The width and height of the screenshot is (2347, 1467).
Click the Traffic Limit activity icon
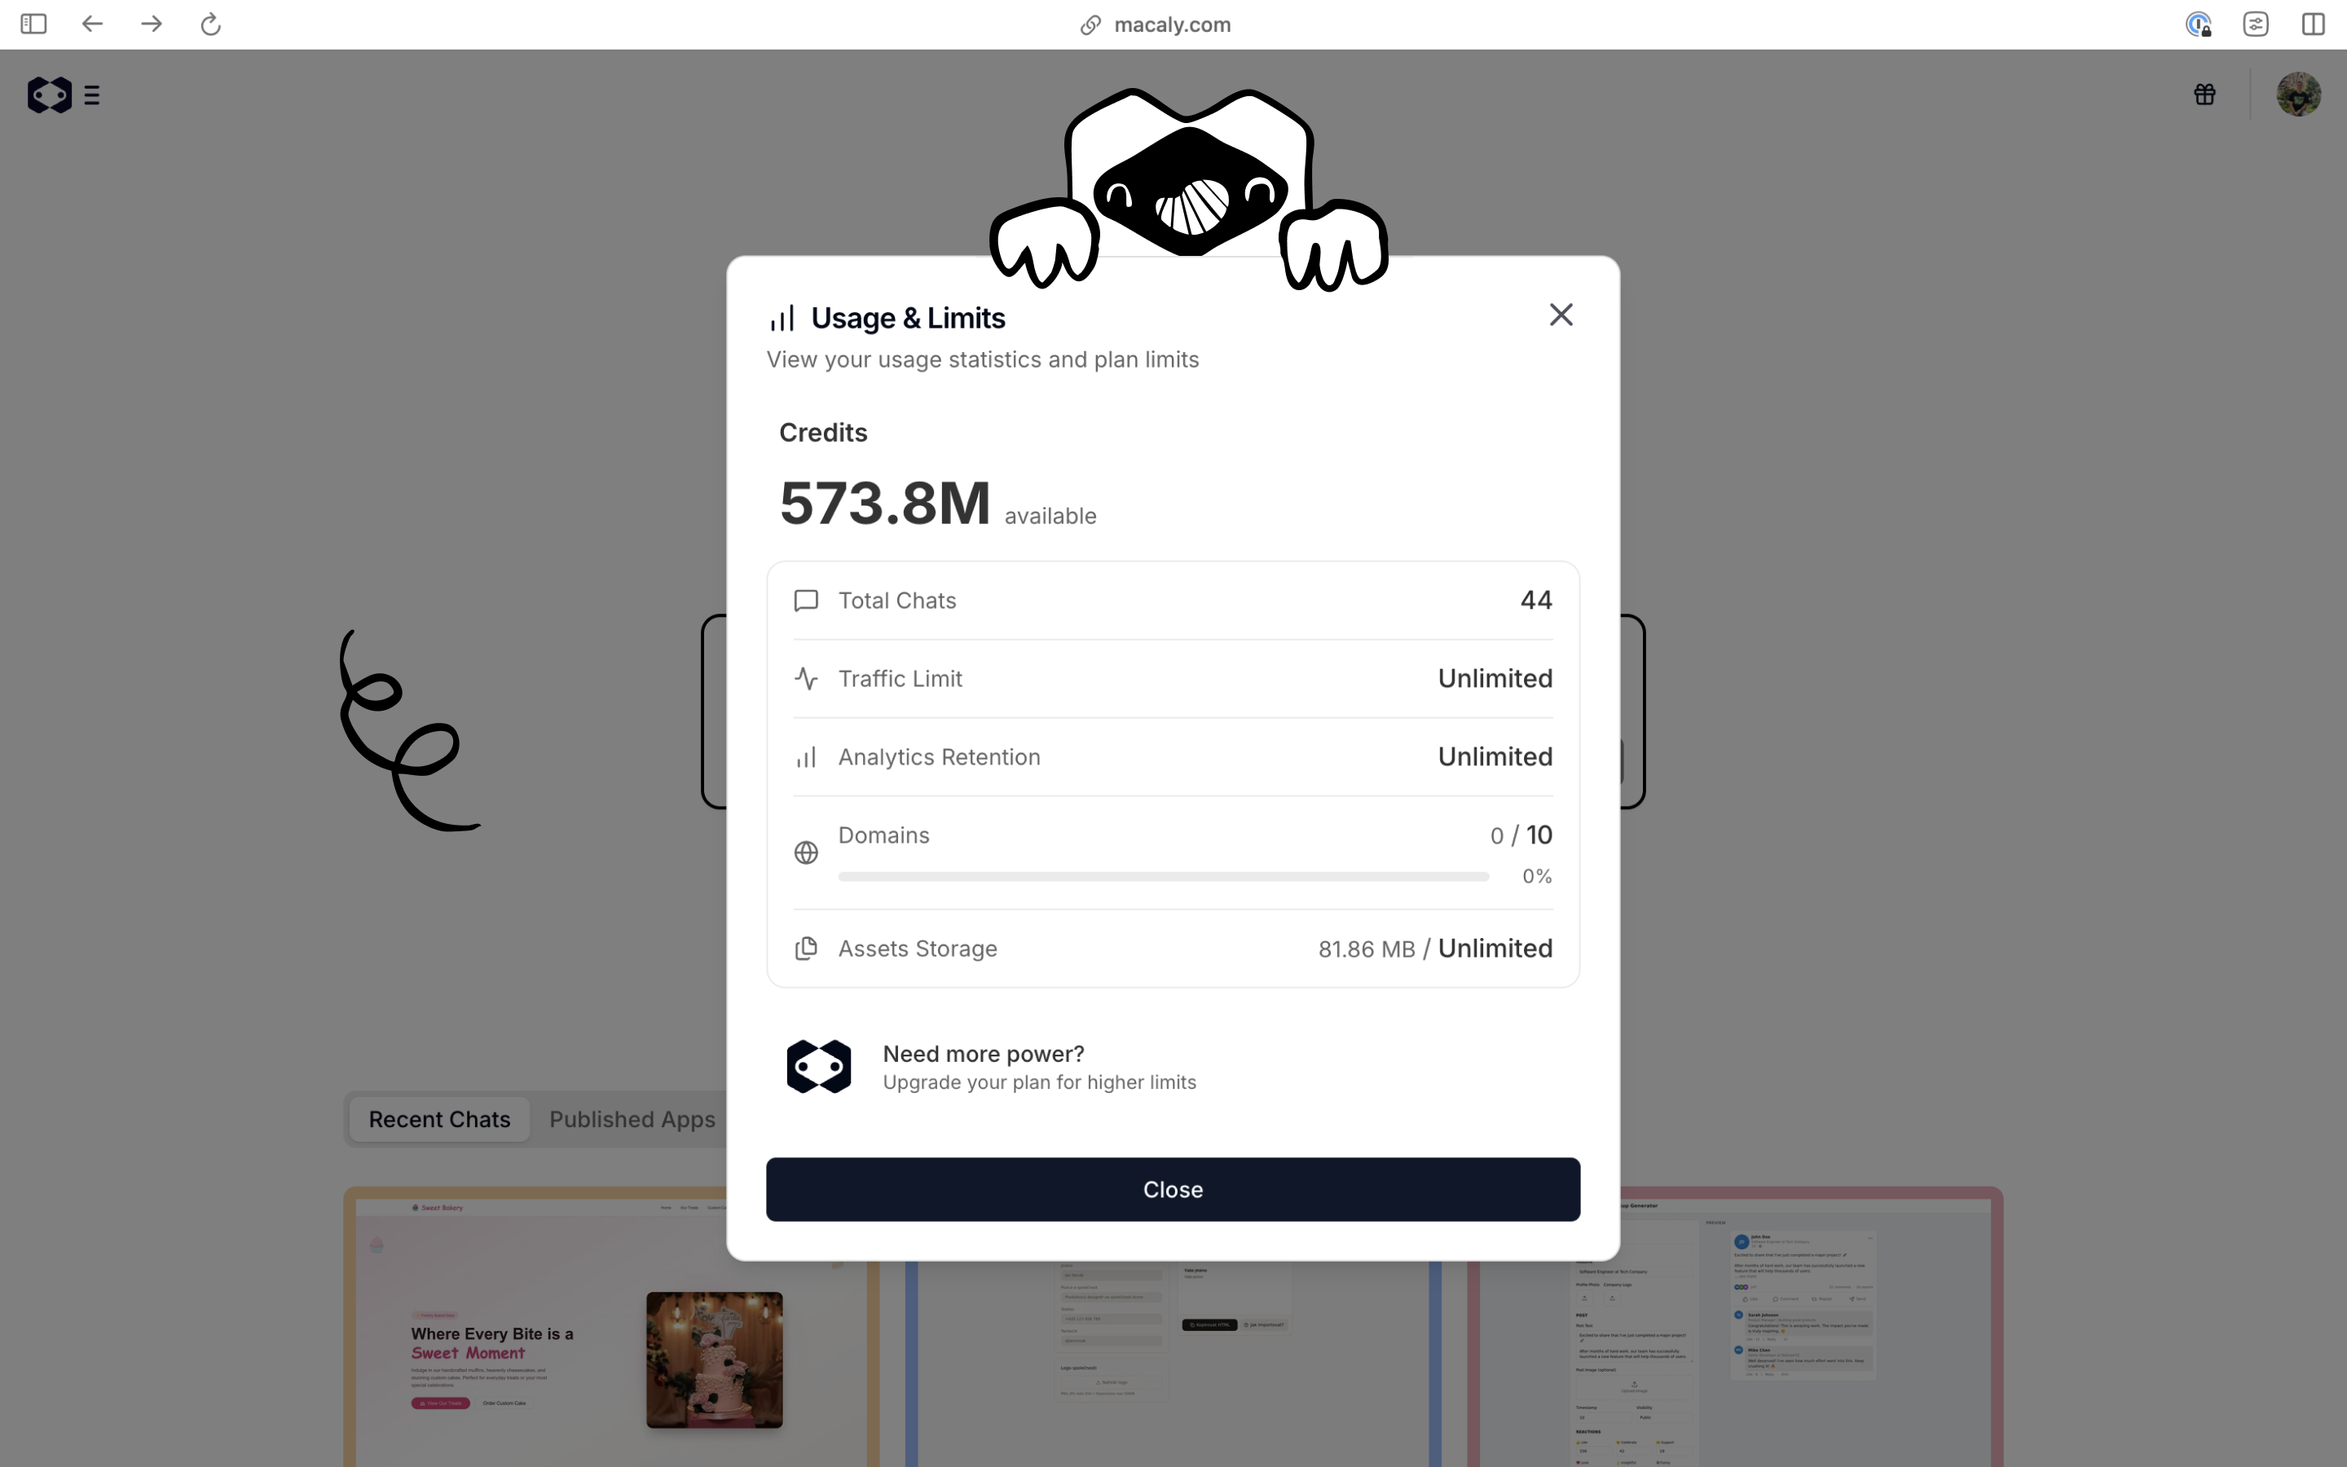(806, 678)
